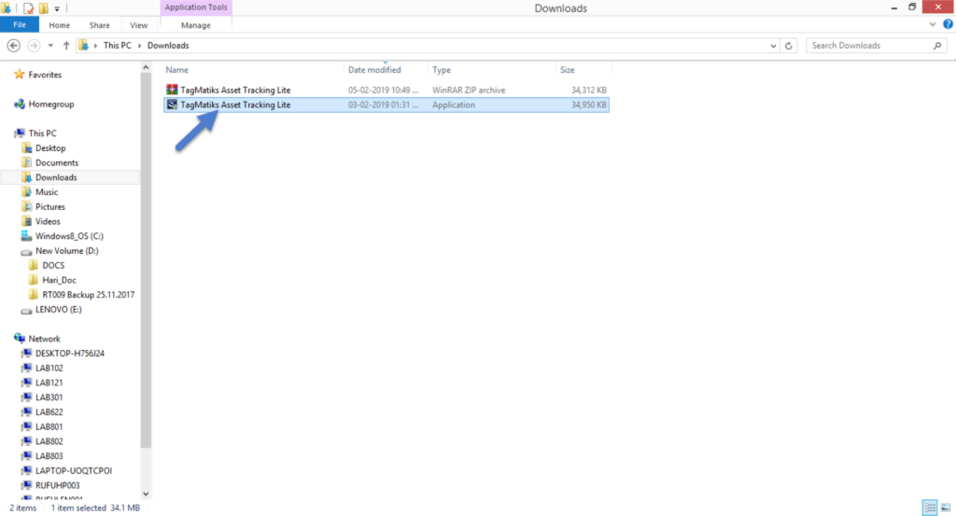The height and width of the screenshot is (516, 956).
Task: Open the address bar history dropdown
Action: 773,45
